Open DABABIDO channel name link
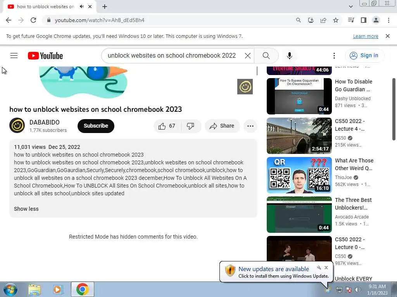The width and height of the screenshot is (397, 297). tap(45, 122)
